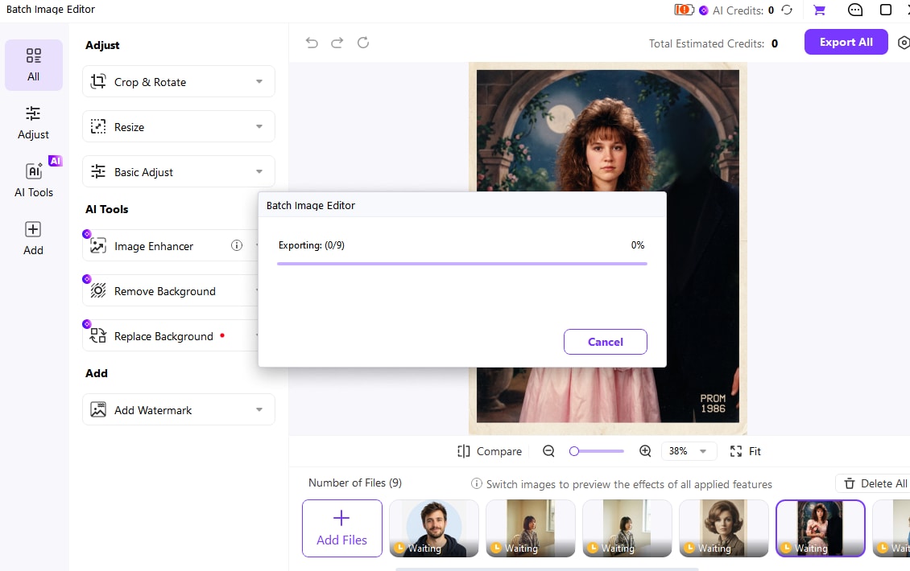The height and width of the screenshot is (571, 910).
Task: Click the Remove Background icon
Action: click(98, 291)
